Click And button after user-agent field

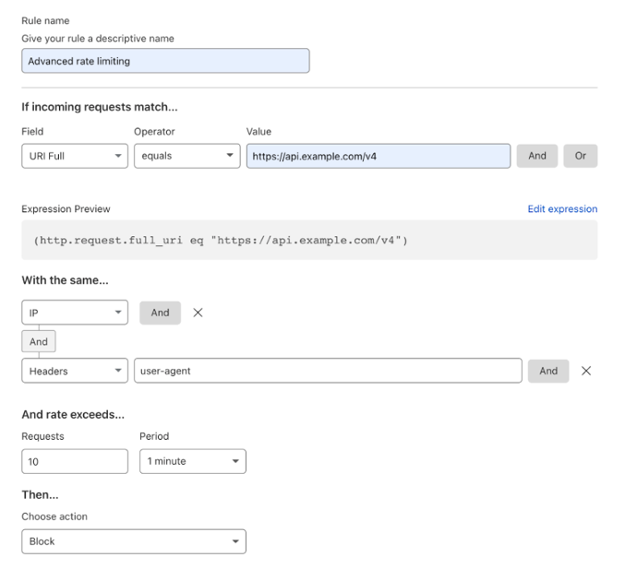548,371
